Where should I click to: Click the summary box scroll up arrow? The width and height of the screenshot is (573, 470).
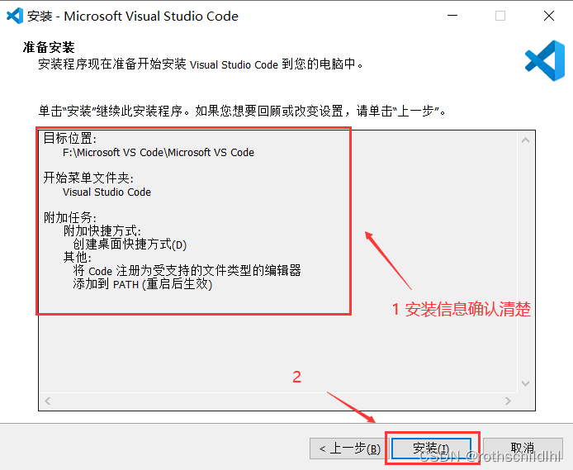point(525,140)
